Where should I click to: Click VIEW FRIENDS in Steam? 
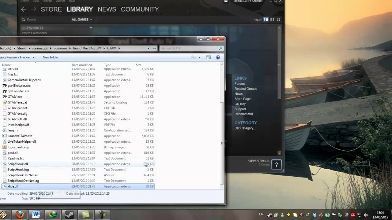[259, 161]
